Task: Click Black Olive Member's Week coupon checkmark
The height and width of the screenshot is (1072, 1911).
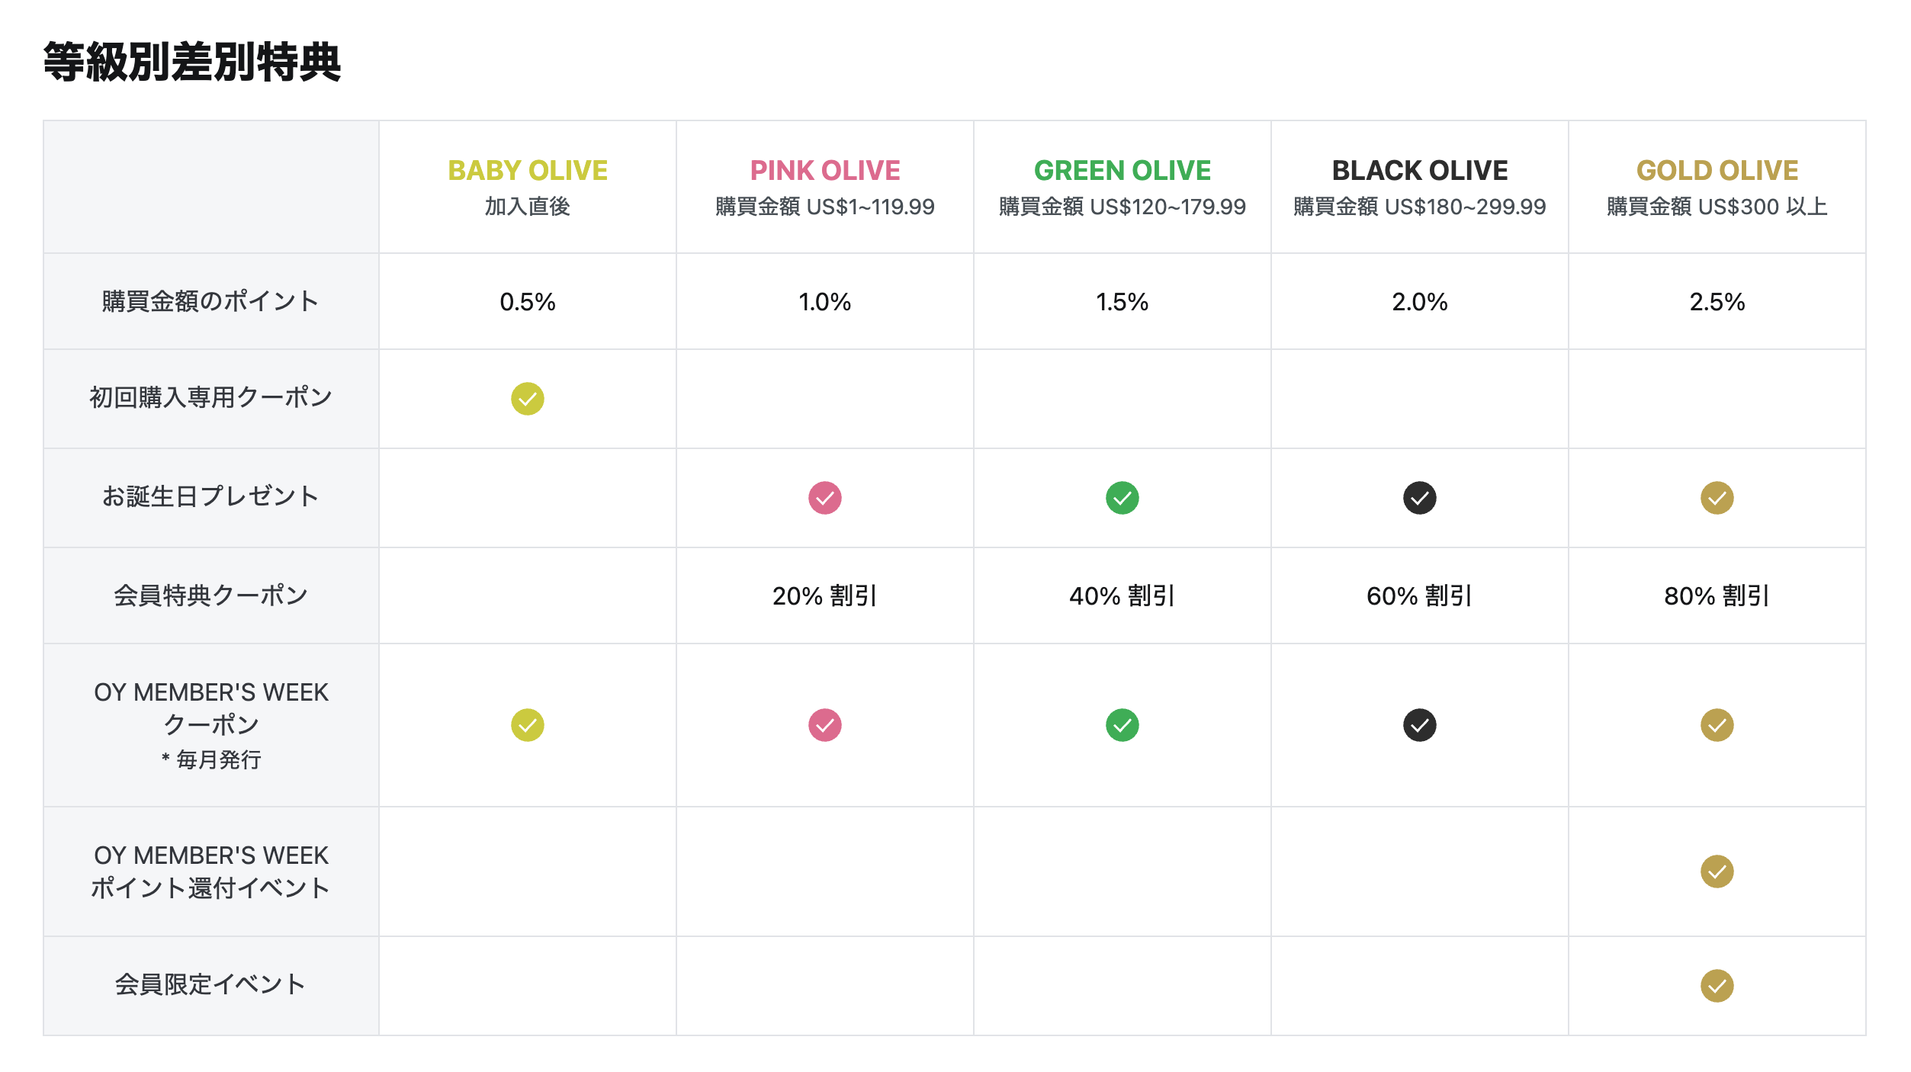Action: (x=1420, y=725)
